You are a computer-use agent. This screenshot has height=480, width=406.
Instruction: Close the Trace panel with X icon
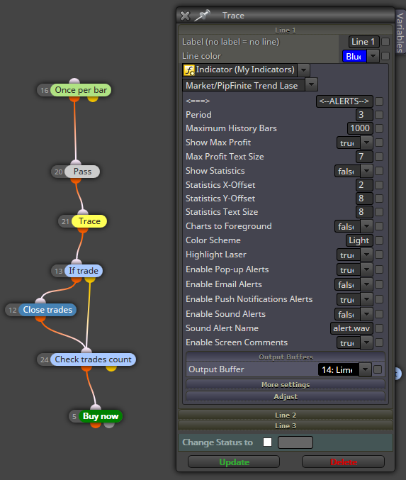point(185,16)
